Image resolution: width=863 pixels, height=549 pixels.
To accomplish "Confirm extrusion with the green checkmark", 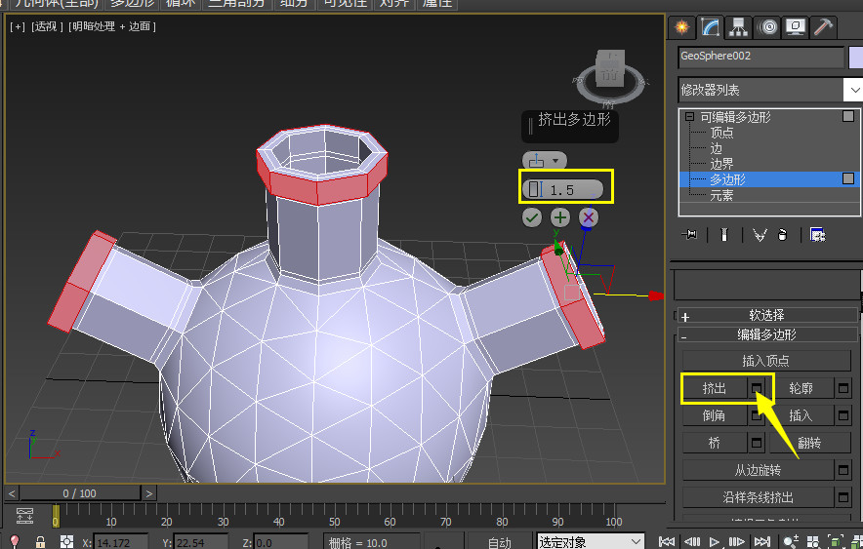I will pyautogui.click(x=532, y=217).
